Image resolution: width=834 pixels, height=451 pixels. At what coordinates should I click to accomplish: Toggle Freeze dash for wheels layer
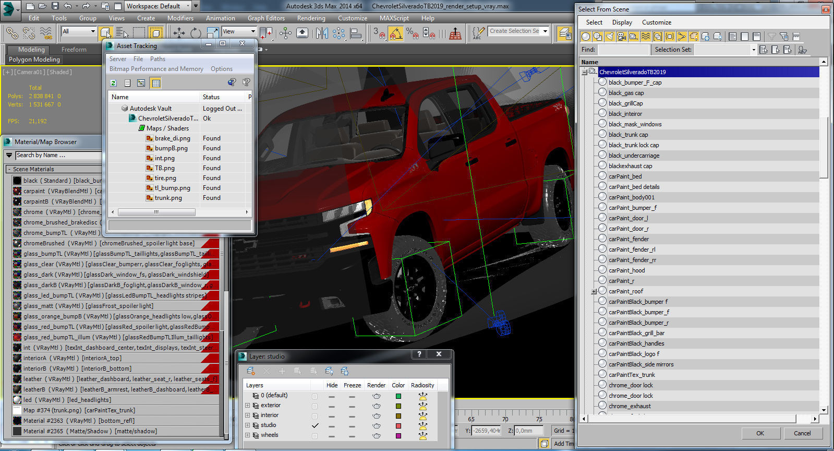(x=352, y=436)
